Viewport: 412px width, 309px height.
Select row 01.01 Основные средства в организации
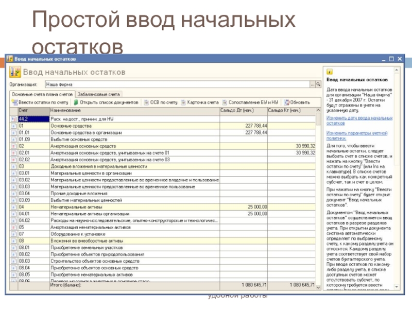(x=163, y=133)
